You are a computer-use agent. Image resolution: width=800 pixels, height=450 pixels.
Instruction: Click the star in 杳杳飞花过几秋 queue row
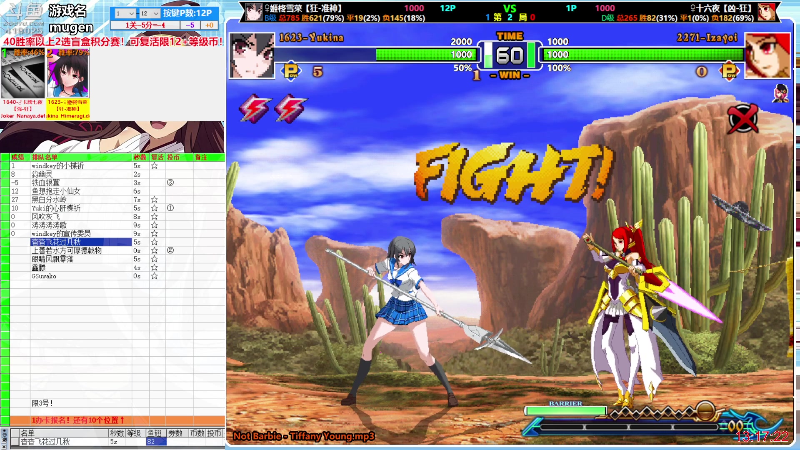coord(154,242)
